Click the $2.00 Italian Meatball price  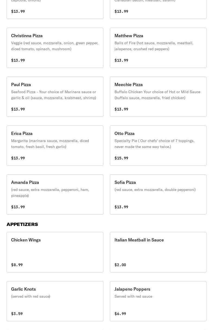(x=120, y=265)
